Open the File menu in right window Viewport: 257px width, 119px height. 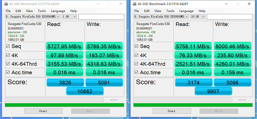tap(137, 11)
